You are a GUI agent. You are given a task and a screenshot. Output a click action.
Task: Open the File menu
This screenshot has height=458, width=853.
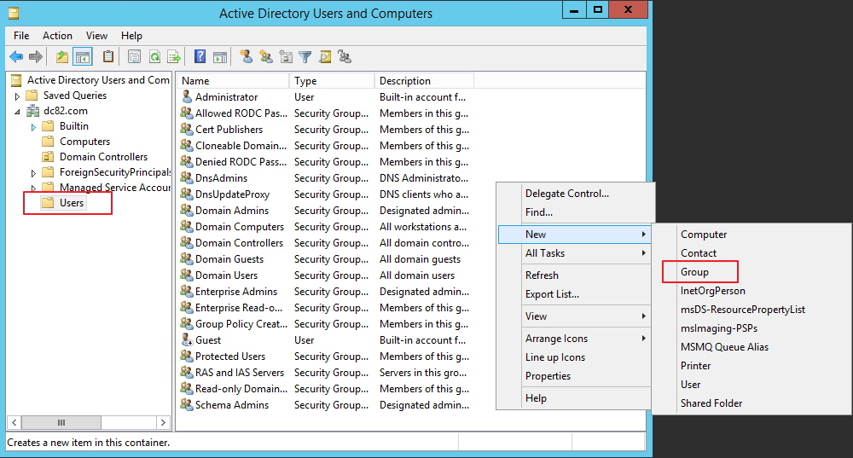(21, 35)
